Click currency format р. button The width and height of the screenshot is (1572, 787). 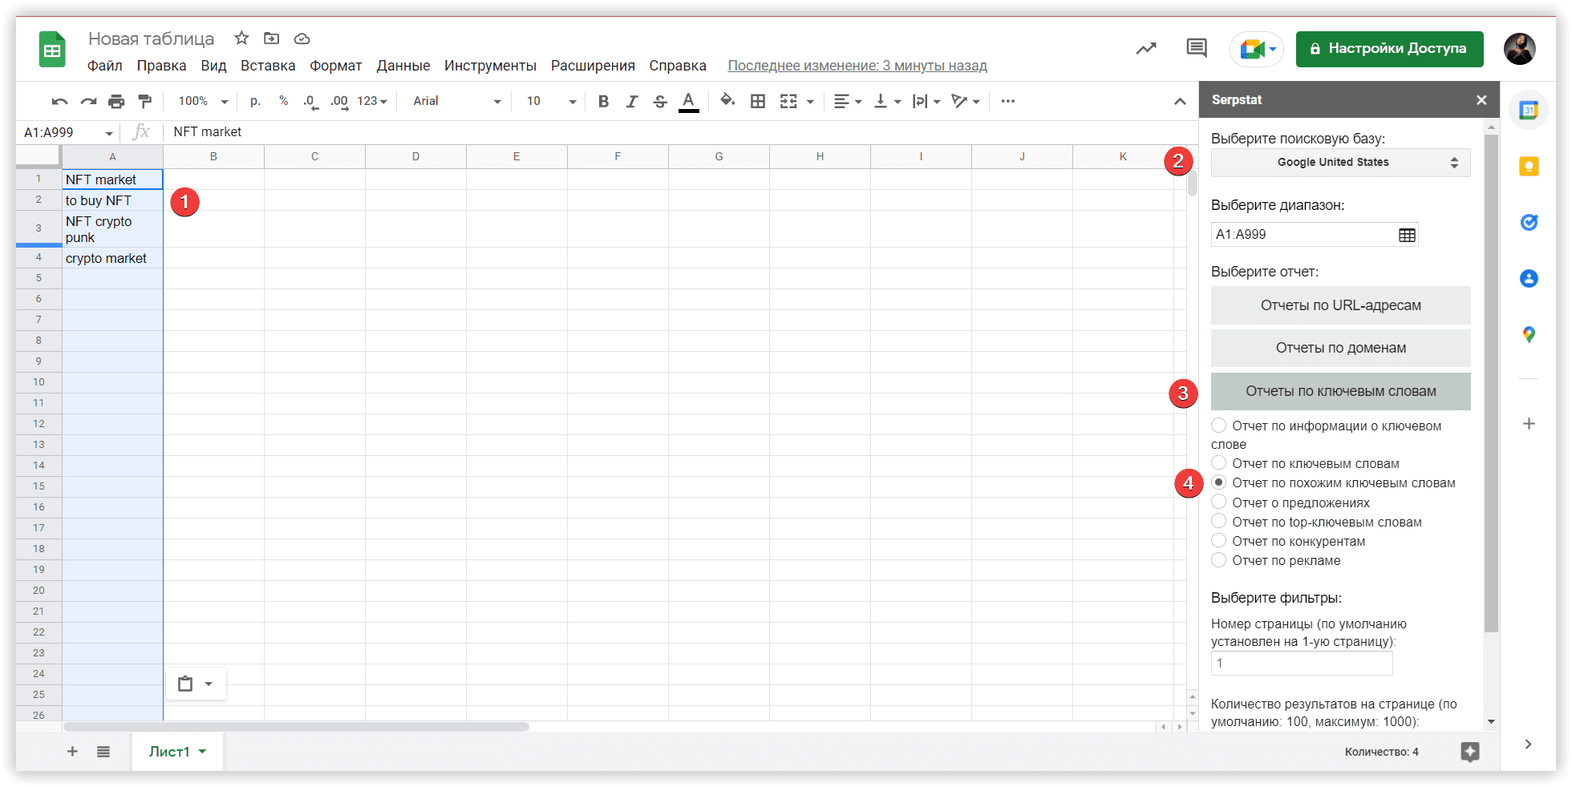255,101
